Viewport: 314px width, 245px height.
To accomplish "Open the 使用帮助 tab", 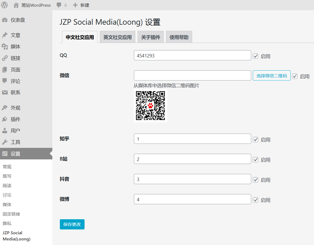I will tap(179, 37).
